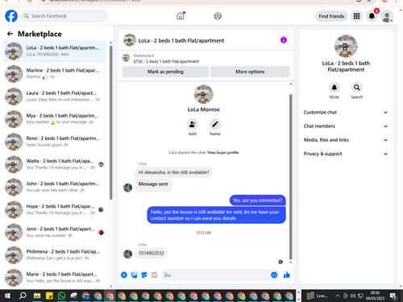Open View buyer profile link
This screenshot has width=403, height=302.
(222, 152)
